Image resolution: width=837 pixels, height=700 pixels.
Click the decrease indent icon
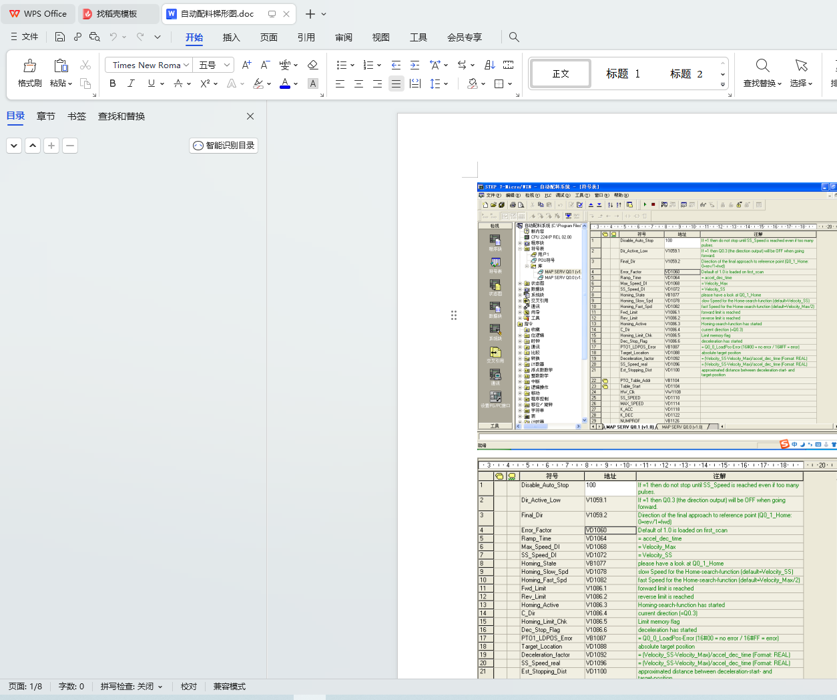pyautogui.click(x=396, y=65)
